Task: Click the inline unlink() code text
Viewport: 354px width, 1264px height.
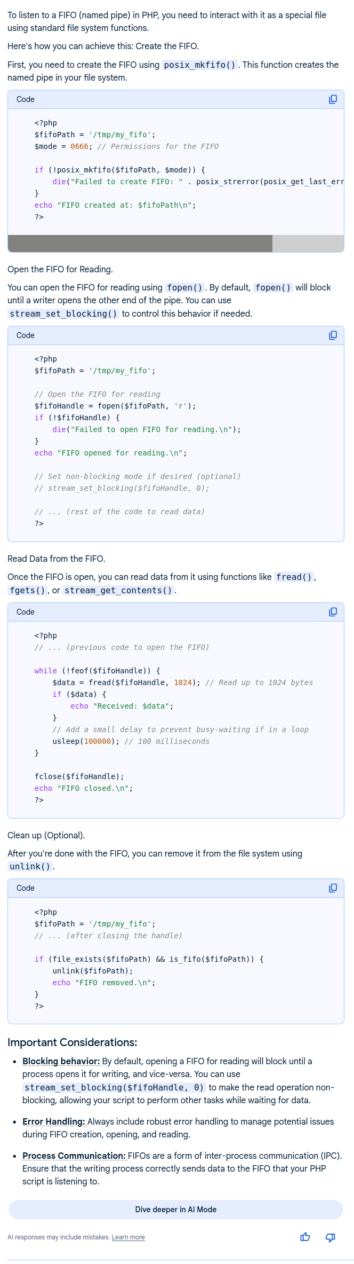Action: coord(30,866)
